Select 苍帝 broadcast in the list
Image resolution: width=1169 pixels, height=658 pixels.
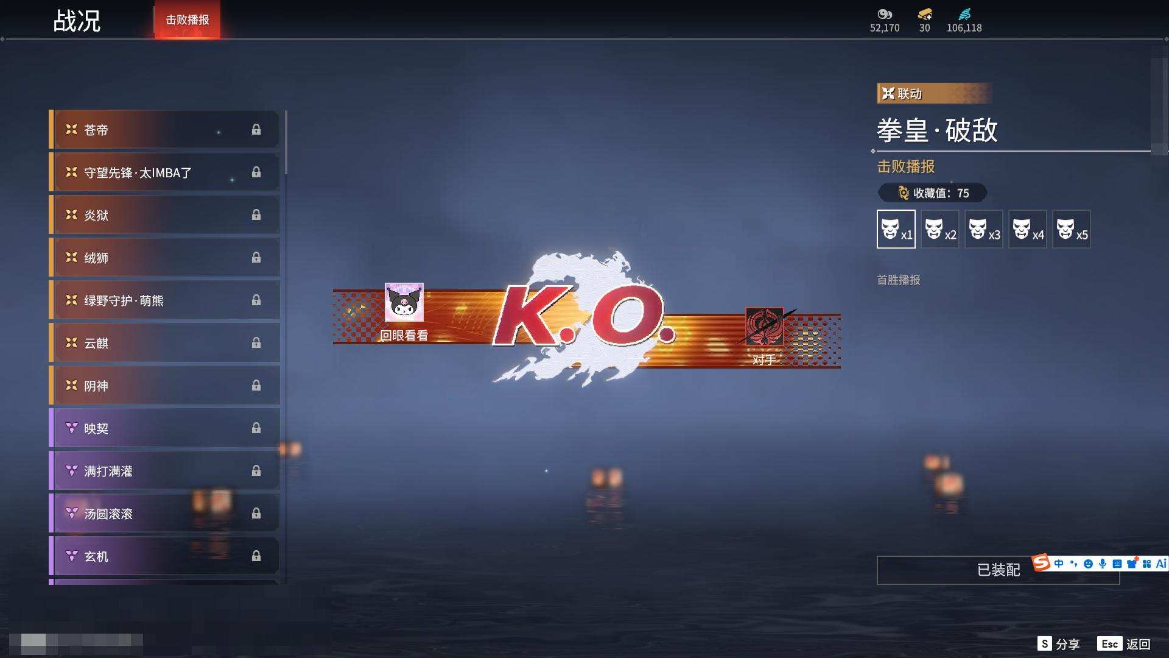(164, 130)
